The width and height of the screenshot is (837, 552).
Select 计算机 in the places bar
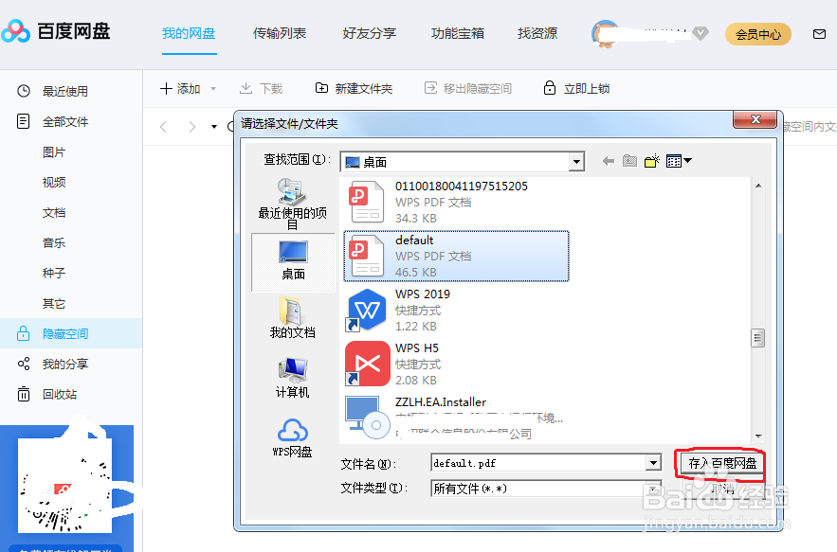(293, 378)
